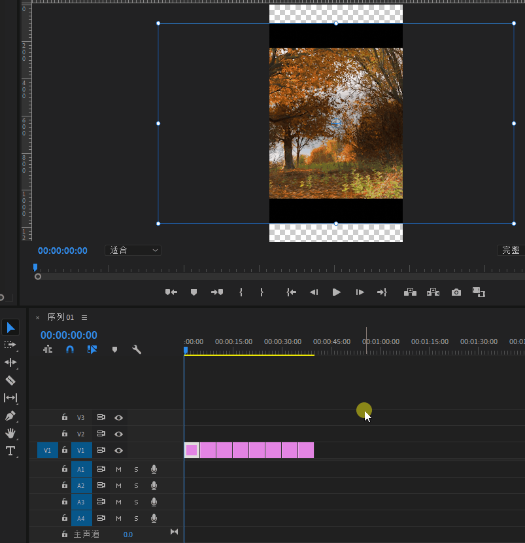Select the Pen tool
525x543 pixels.
point(10,415)
